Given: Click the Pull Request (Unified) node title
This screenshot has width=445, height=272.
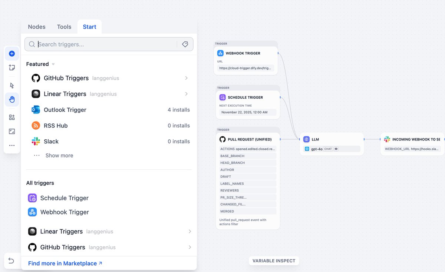Looking at the screenshot, I should click(x=250, y=139).
